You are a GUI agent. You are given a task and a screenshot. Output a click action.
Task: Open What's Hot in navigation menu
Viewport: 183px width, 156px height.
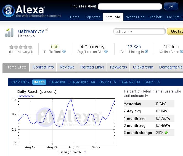[135, 17]
